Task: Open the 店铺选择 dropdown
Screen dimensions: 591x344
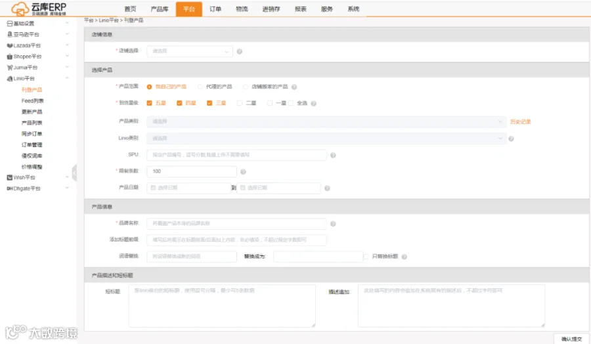Action: [x=190, y=51]
